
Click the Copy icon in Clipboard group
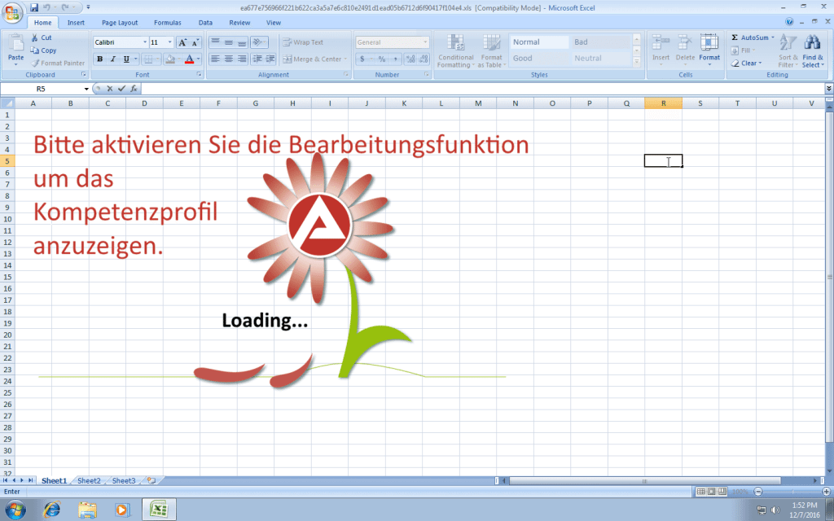click(x=34, y=50)
